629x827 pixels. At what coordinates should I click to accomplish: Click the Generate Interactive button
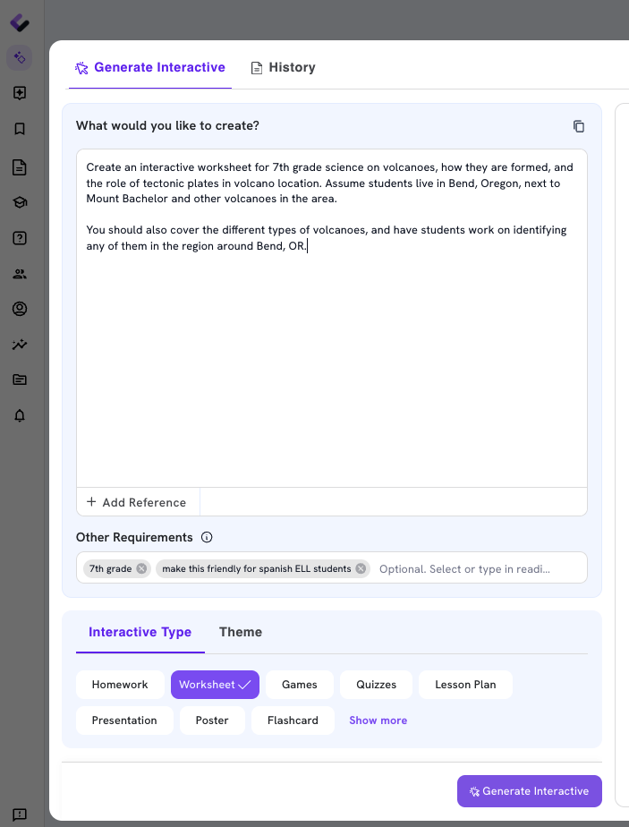pos(530,791)
